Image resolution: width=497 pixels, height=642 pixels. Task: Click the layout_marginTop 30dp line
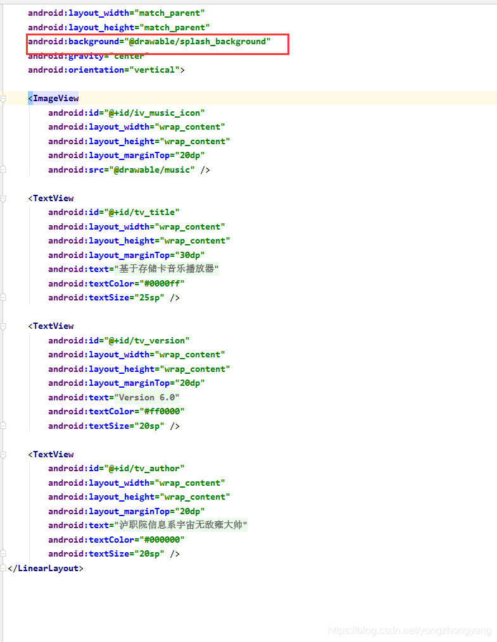coord(126,255)
